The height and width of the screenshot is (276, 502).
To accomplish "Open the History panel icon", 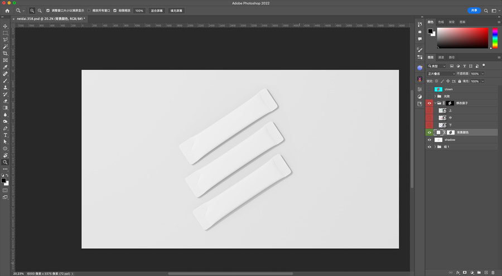I will pos(419,25).
